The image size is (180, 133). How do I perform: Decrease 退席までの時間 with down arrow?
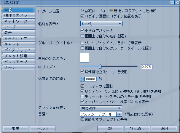click(82, 80)
